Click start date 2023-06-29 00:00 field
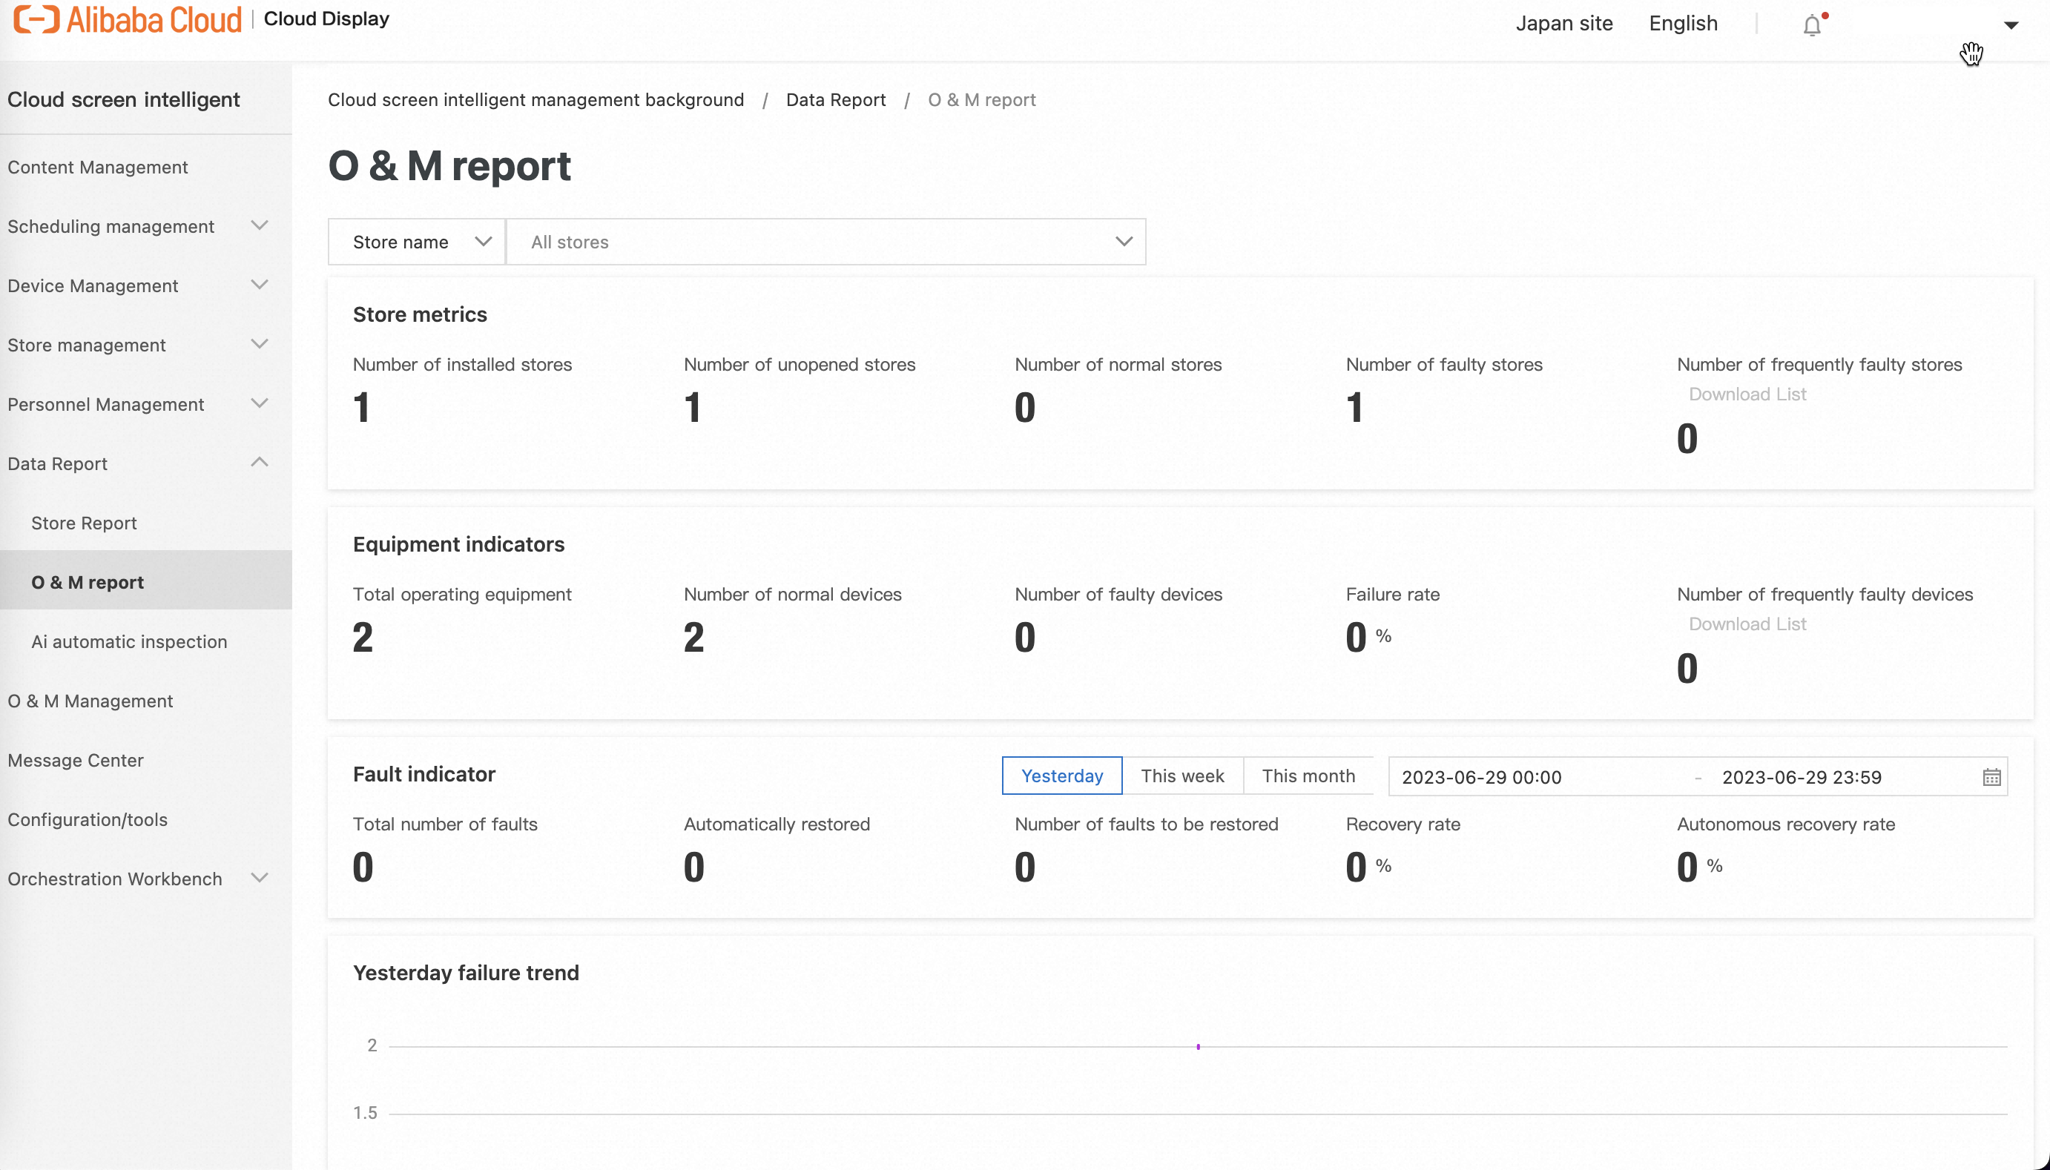This screenshot has height=1170, width=2050. 1482,777
